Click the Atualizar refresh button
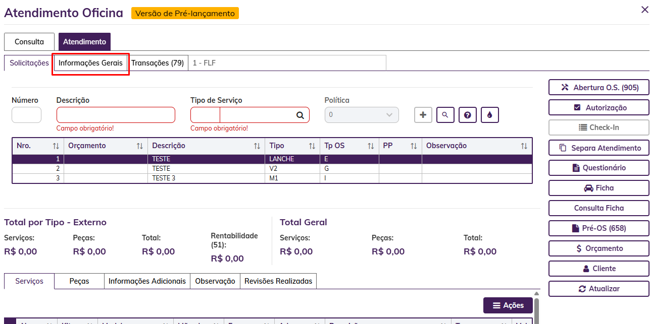 [x=598, y=289]
